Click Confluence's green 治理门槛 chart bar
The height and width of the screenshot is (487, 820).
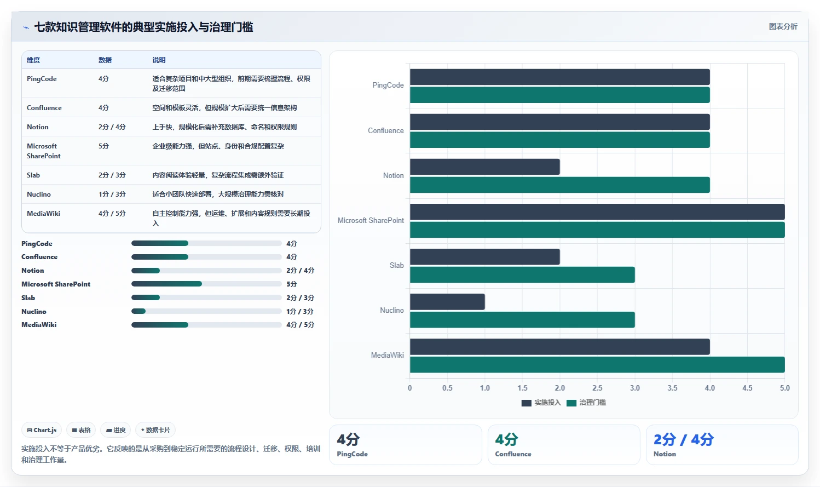point(560,140)
